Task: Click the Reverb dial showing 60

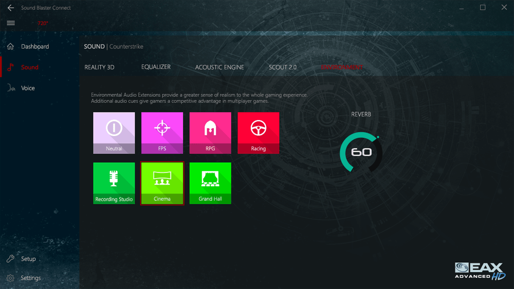Action: click(361, 152)
